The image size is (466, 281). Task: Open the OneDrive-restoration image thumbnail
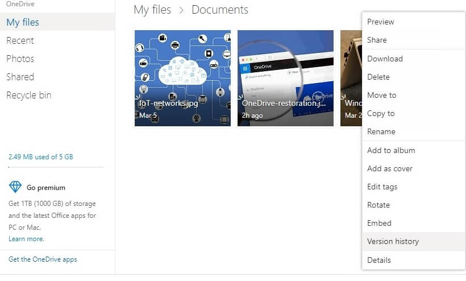tap(285, 78)
